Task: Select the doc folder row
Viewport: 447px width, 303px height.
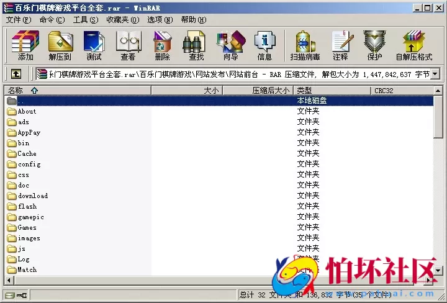Action: [219, 185]
